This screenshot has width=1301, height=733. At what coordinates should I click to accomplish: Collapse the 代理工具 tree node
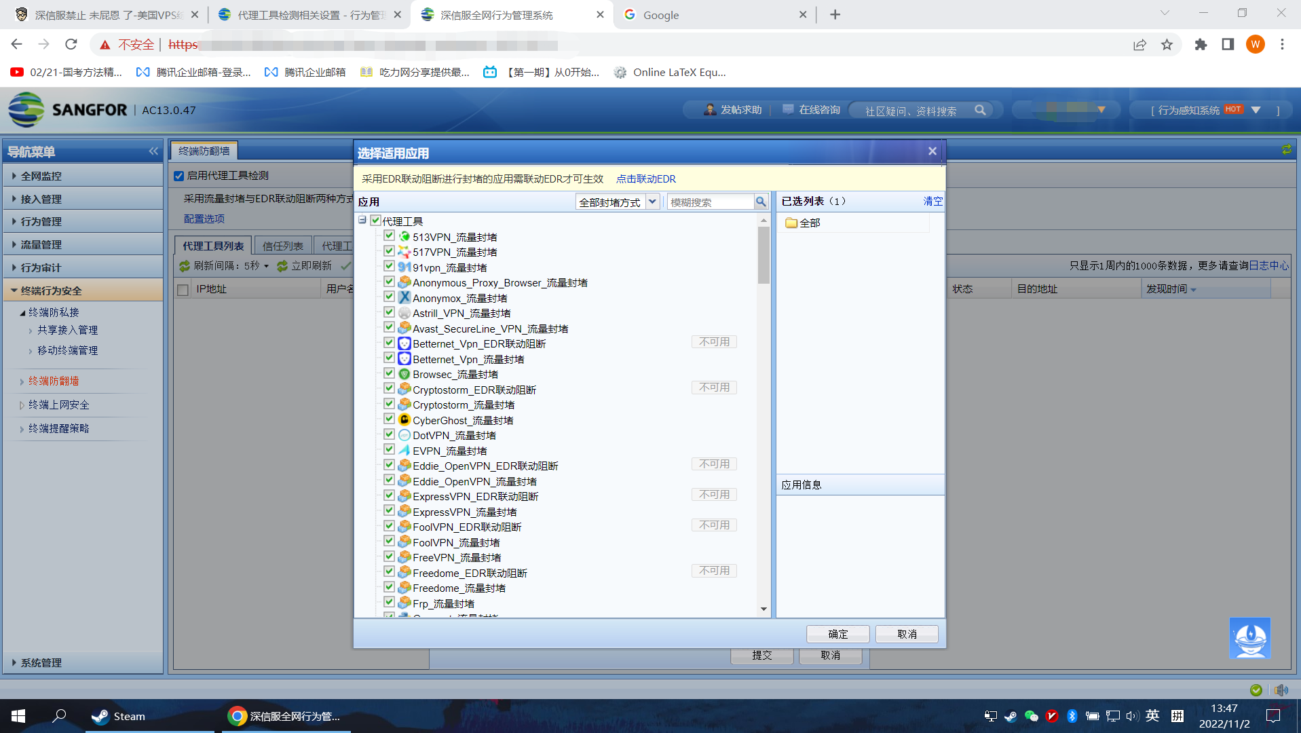tap(362, 220)
